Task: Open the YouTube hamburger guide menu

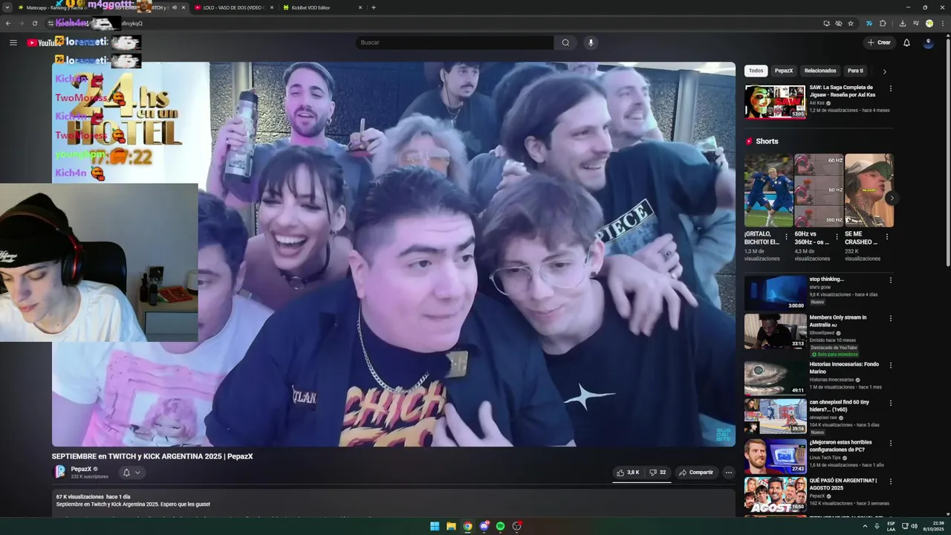Action: pyautogui.click(x=13, y=42)
